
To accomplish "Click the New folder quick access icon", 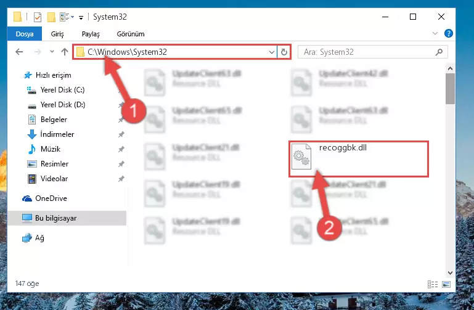I will [51, 17].
